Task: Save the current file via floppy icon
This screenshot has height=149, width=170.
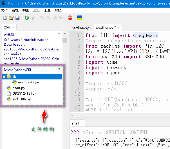Action: click(x=17, y=18)
